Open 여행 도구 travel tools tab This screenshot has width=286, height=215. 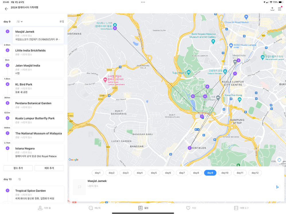[x=241, y=208]
